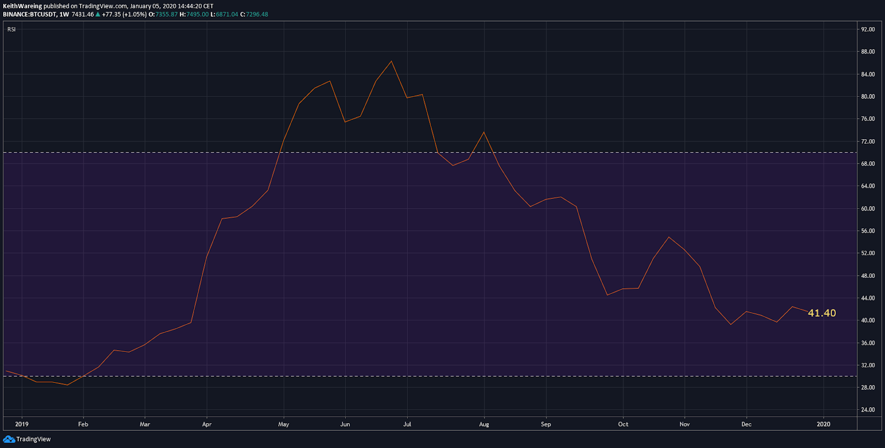Screen dimensions: 885x448
Task: Click the Apr time axis label
Action: pyautogui.click(x=207, y=424)
